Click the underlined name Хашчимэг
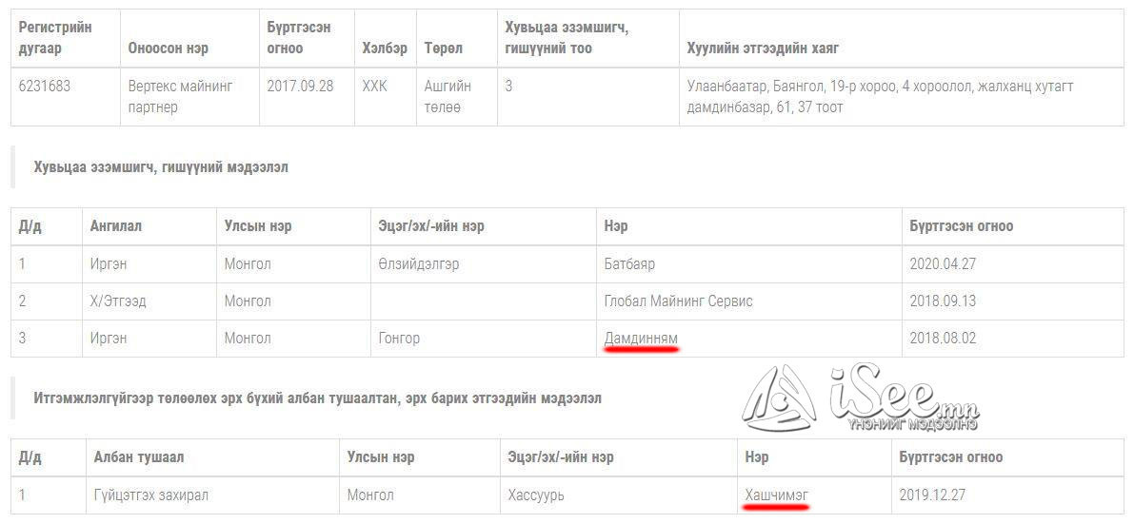Screen dimensions: 1134x524 click(x=777, y=495)
